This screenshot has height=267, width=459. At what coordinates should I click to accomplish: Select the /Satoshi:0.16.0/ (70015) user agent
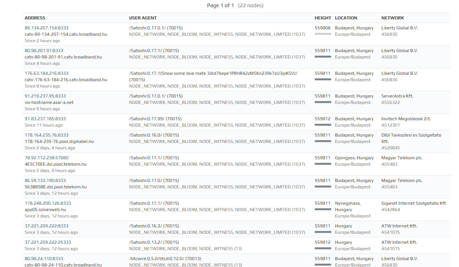pos(154,135)
